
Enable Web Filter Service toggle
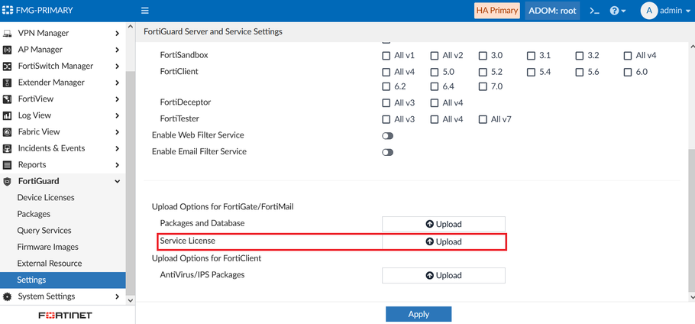click(x=388, y=136)
